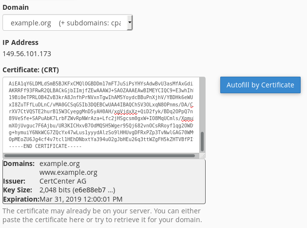Click the IP Address label
This screenshot has height=228, width=307.
[x=20, y=42]
